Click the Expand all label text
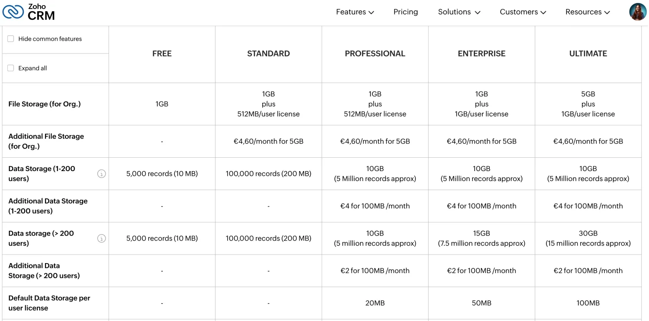Image resolution: width=649 pixels, height=321 pixels. pyautogui.click(x=32, y=68)
